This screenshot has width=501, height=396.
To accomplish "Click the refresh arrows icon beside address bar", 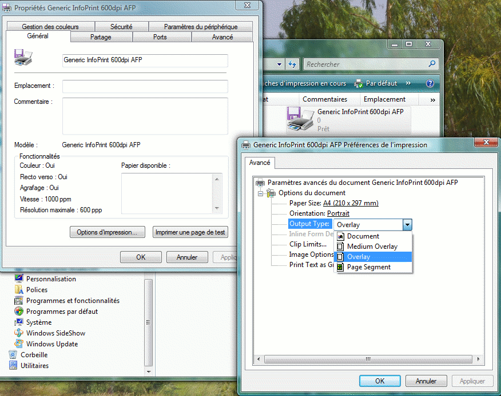I will click(292, 64).
